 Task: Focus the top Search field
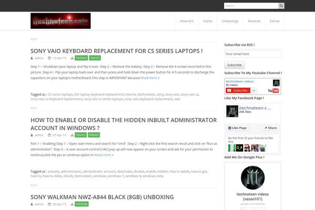point(251,6)
